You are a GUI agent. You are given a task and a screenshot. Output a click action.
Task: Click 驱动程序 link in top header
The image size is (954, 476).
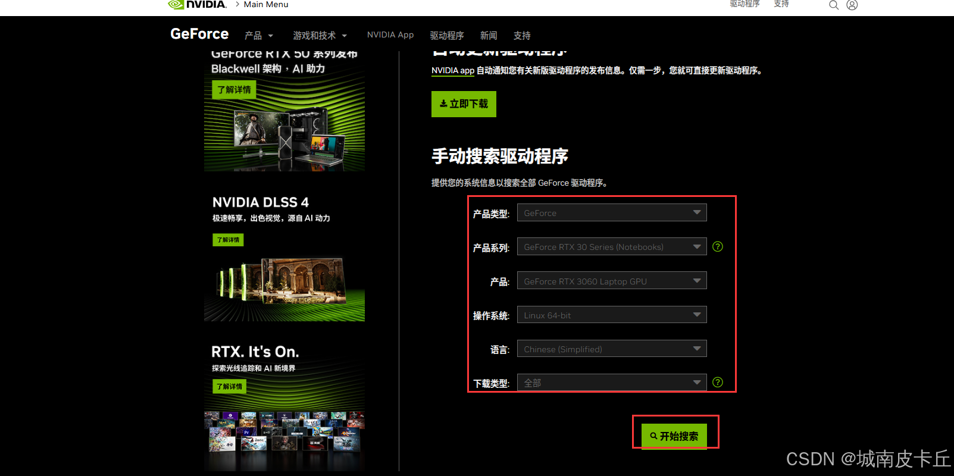coord(745,4)
